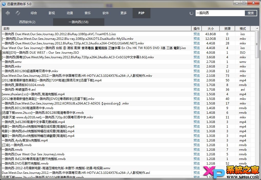This screenshot has width=261, height=180.
Task: Maximize the 迅雷资源助手 window
Action: click(244, 3)
